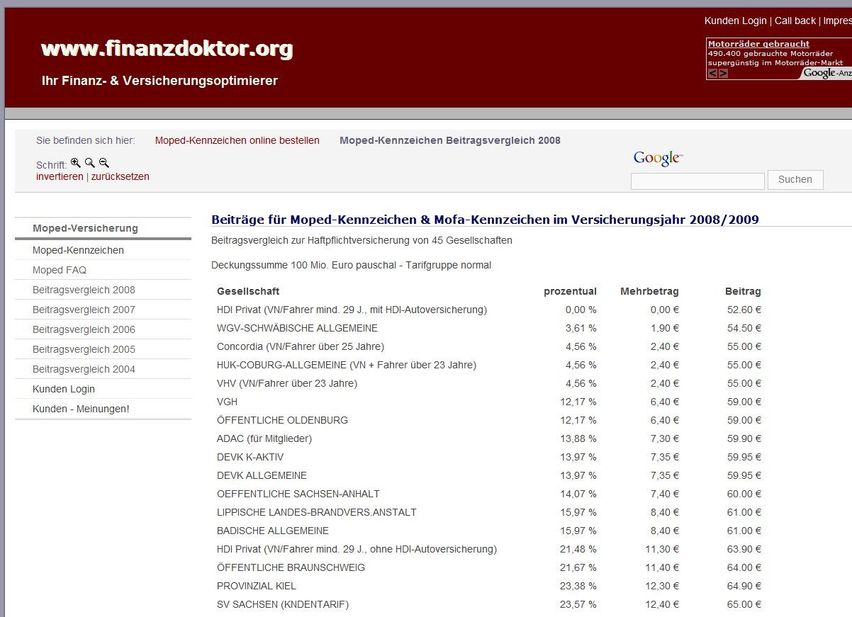Click zurücksetzen link to reset font
The image size is (852, 617).
pyautogui.click(x=120, y=176)
